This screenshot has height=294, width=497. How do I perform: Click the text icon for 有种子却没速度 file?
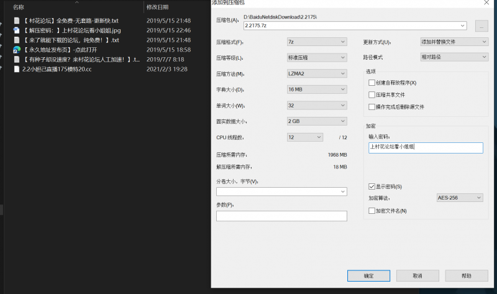coord(17,59)
